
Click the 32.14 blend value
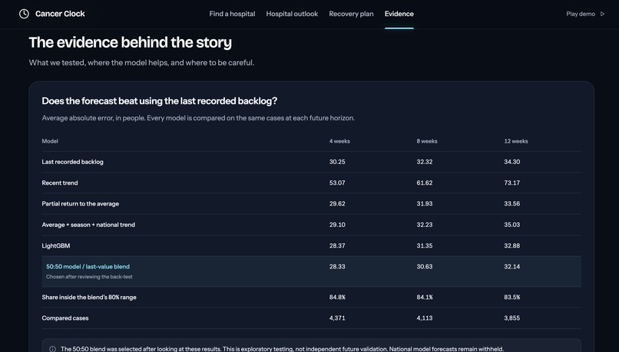pos(512,266)
